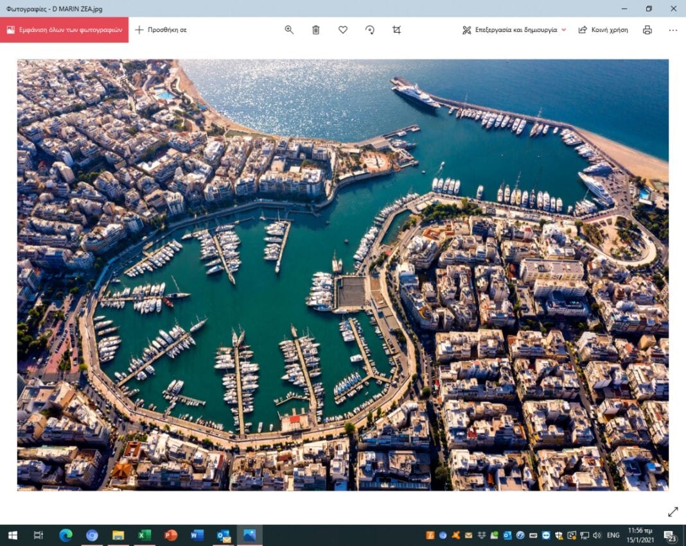Mark photo as favorite with heart icon

click(343, 30)
